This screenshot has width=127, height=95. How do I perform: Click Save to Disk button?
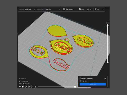93,84
